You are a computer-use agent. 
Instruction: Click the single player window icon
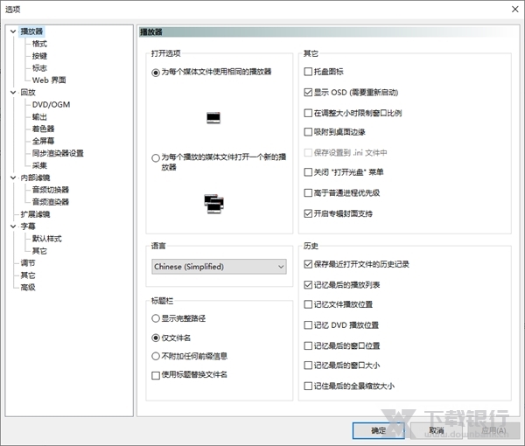pos(213,118)
